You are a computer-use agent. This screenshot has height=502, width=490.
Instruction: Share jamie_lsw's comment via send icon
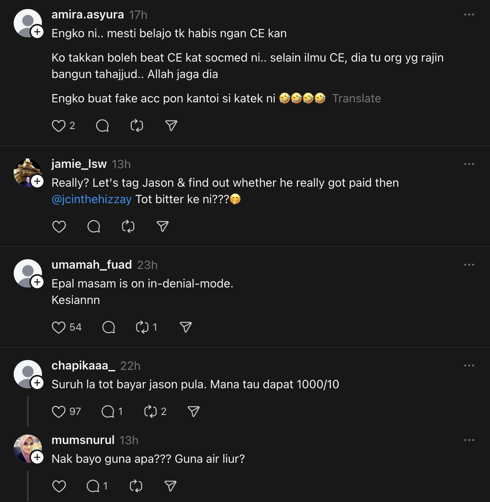pyautogui.click(x=163, y=227)
